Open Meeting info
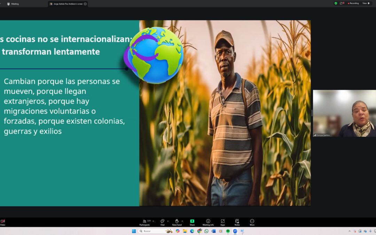The width and height of the screenshot is (376, 235). [x=208, y=222]
